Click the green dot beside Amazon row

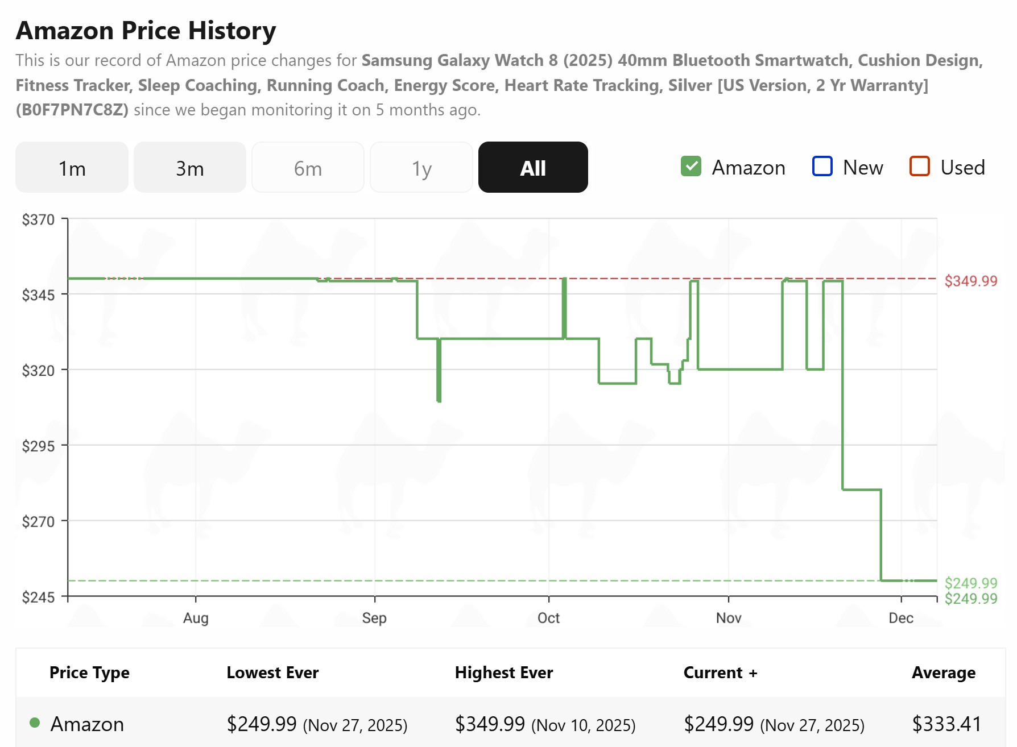coord(35,723)
